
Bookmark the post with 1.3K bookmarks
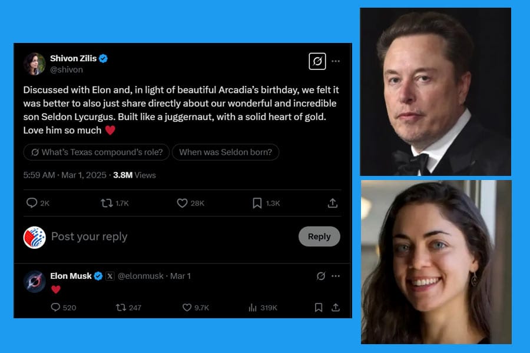pos(257,203)
